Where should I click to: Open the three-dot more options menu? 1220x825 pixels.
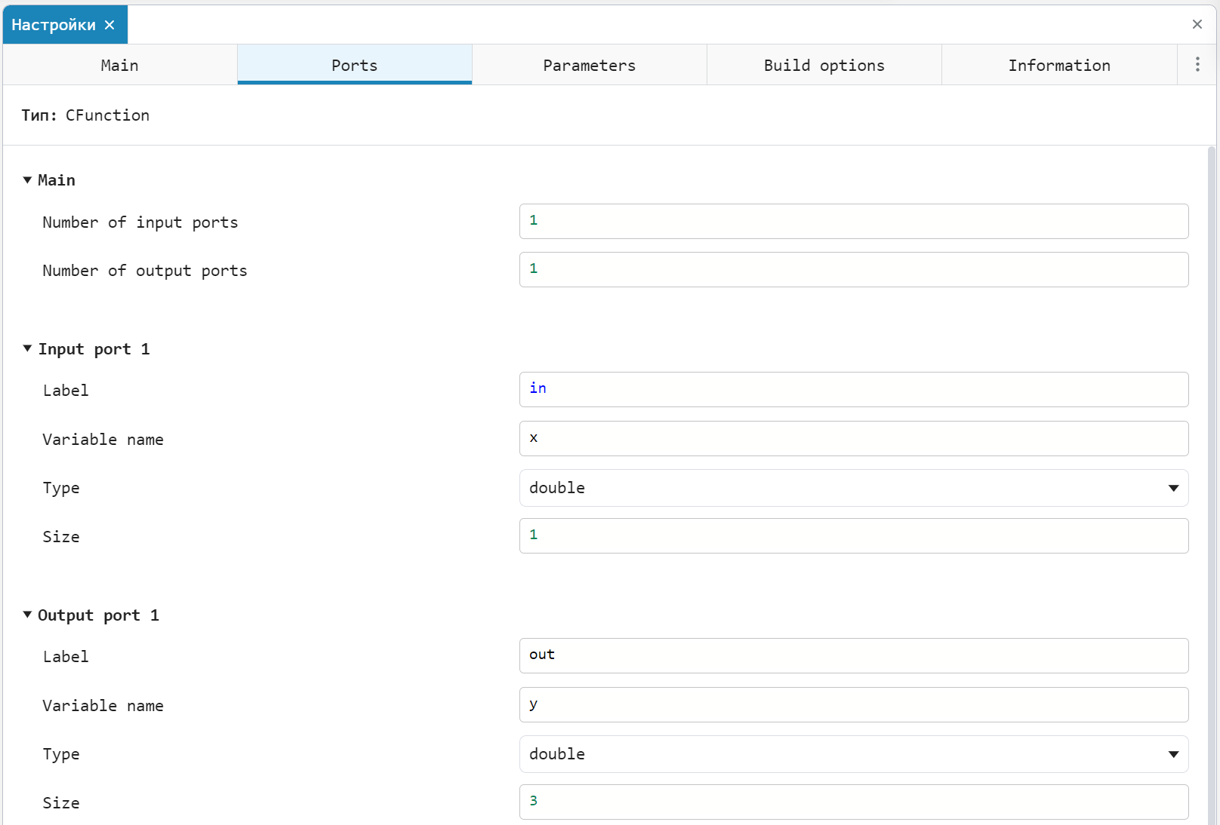1197,65
